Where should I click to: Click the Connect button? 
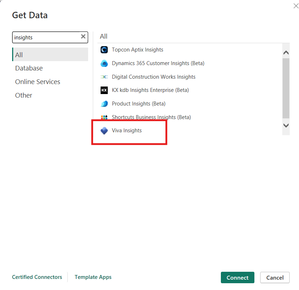237,277
